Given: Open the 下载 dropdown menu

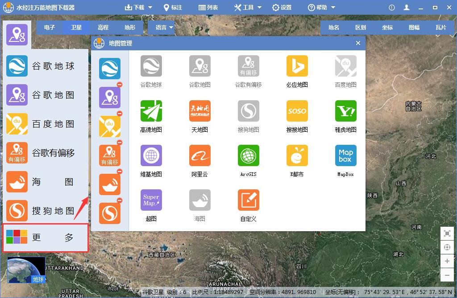Looking at the screenshot, I should pyautogui.click(x=138, y=7).
